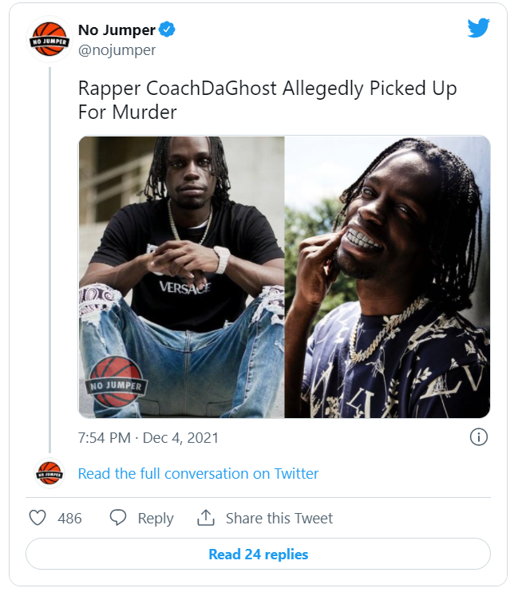
Task: Click the small No Jumper avatar
Action: [x=49, y=473]
